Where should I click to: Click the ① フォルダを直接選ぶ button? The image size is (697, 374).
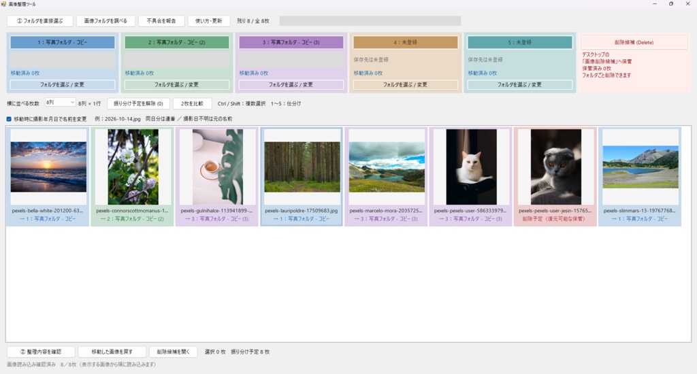click(x=40, y=21)
